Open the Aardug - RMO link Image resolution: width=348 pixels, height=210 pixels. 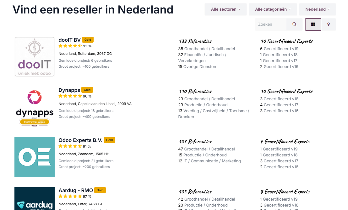click(76, 190)
